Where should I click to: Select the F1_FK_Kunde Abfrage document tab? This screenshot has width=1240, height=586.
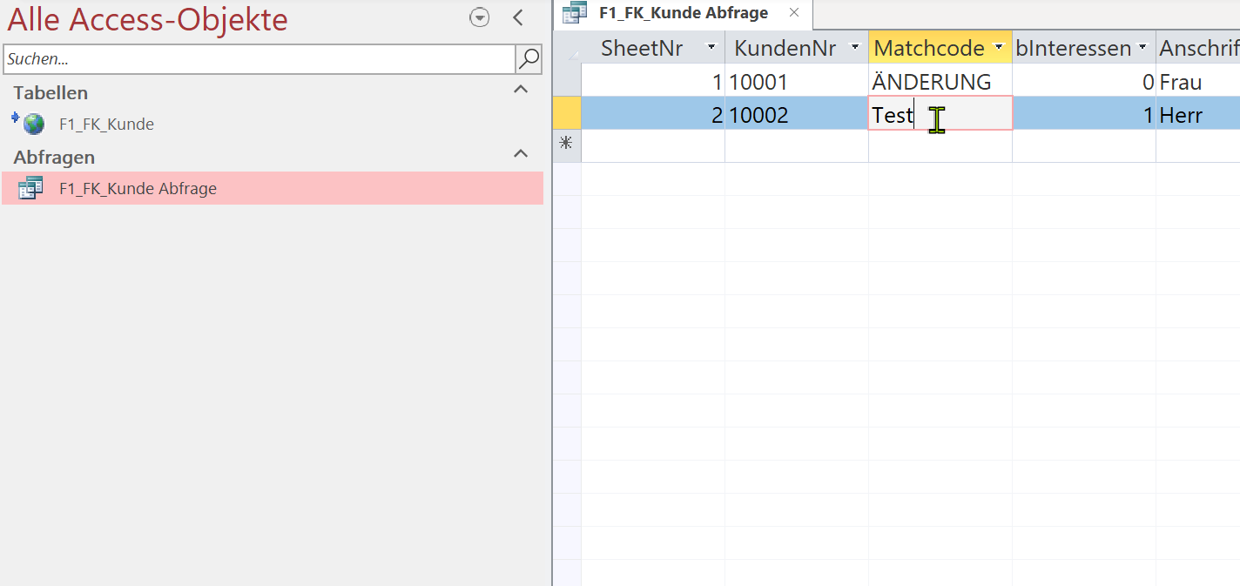coord(683,13)
